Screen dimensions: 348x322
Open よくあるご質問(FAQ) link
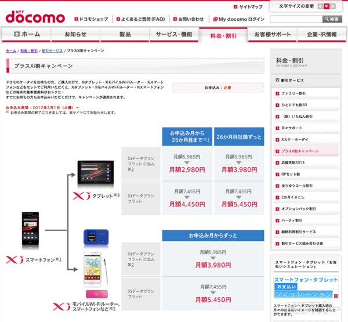143,19
